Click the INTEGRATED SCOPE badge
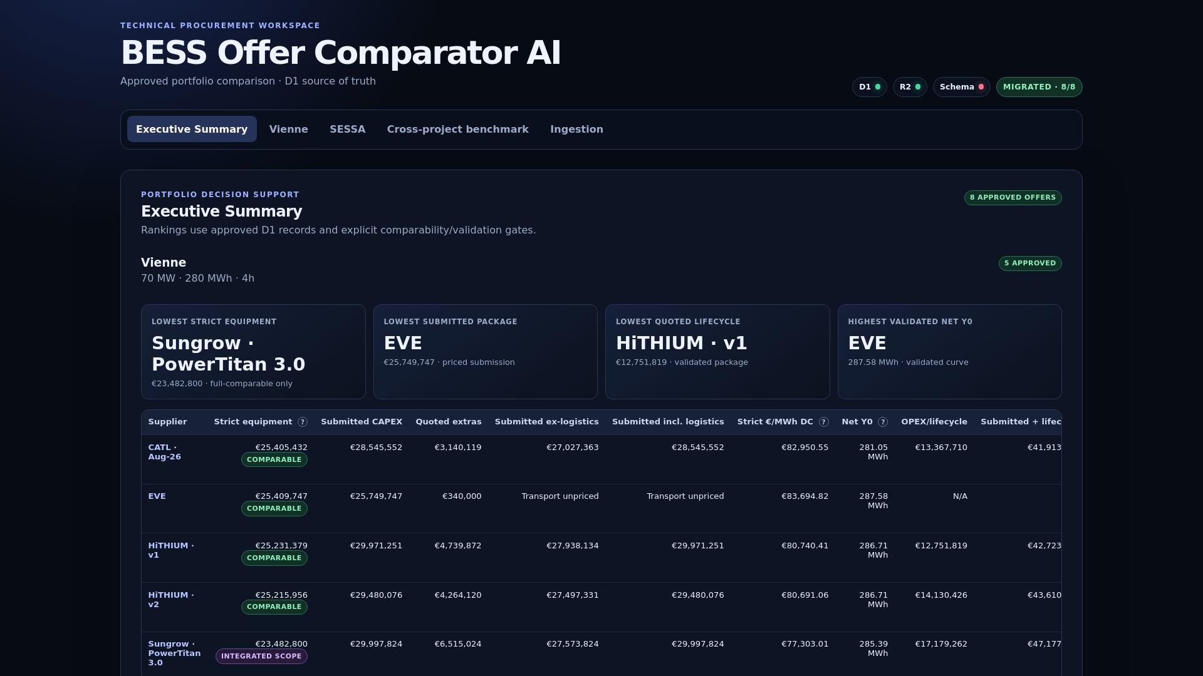This screenshot has width=1203, height=676. (261, 657)
